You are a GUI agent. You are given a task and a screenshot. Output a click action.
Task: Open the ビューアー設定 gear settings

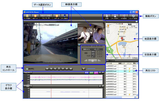tap(133, 17)
